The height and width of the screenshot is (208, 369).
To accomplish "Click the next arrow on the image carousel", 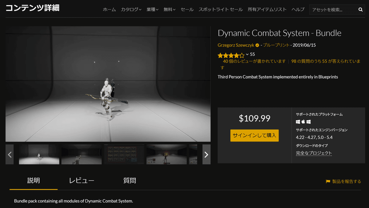I will [x=206, y=154].
